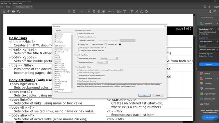The height and width of the screenshot is (123, 219).
Task: Click the share link icon
Action: click(x=210, y=11)
